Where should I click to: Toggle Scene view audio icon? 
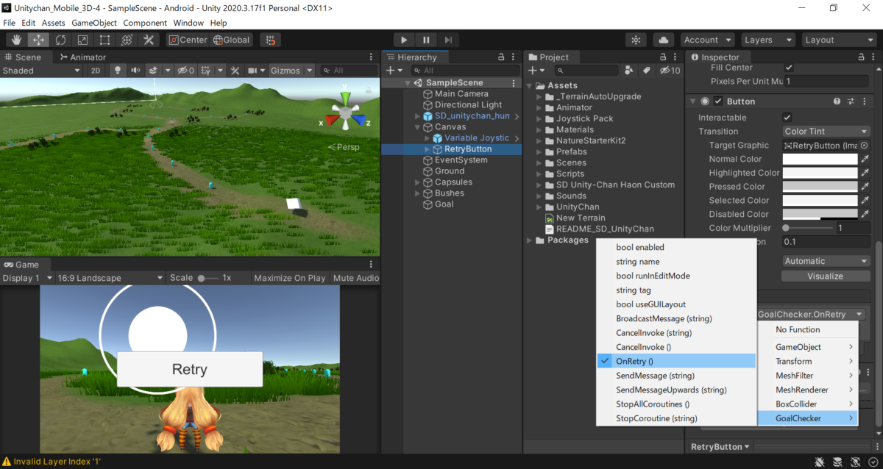(135, 71)
